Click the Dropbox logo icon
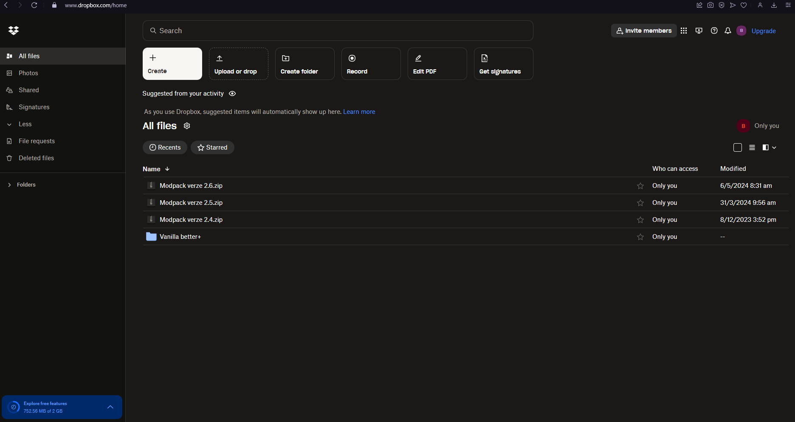Image resolution: width=795 pixels, height=422 pixels. (x=14, y=31)
